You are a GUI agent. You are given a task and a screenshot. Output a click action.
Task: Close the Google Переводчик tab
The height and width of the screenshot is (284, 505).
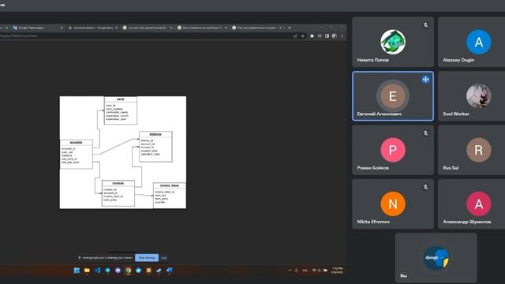(62, 28)
